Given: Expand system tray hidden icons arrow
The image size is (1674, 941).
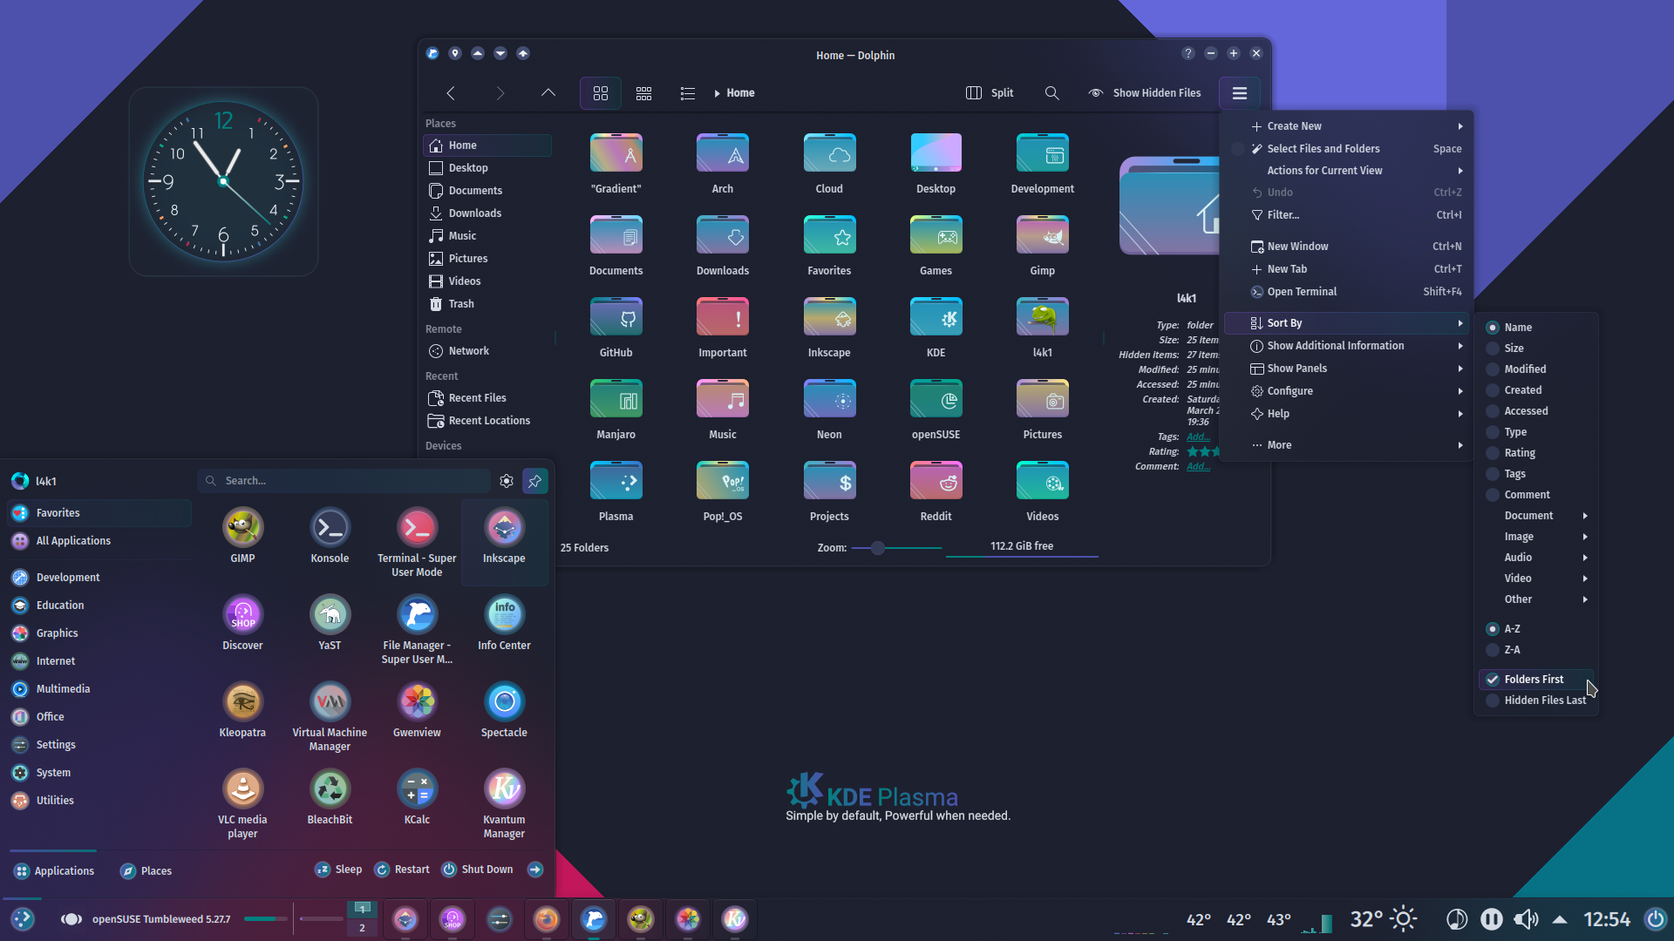Looking at the screenshot, I should (1560, 919).
